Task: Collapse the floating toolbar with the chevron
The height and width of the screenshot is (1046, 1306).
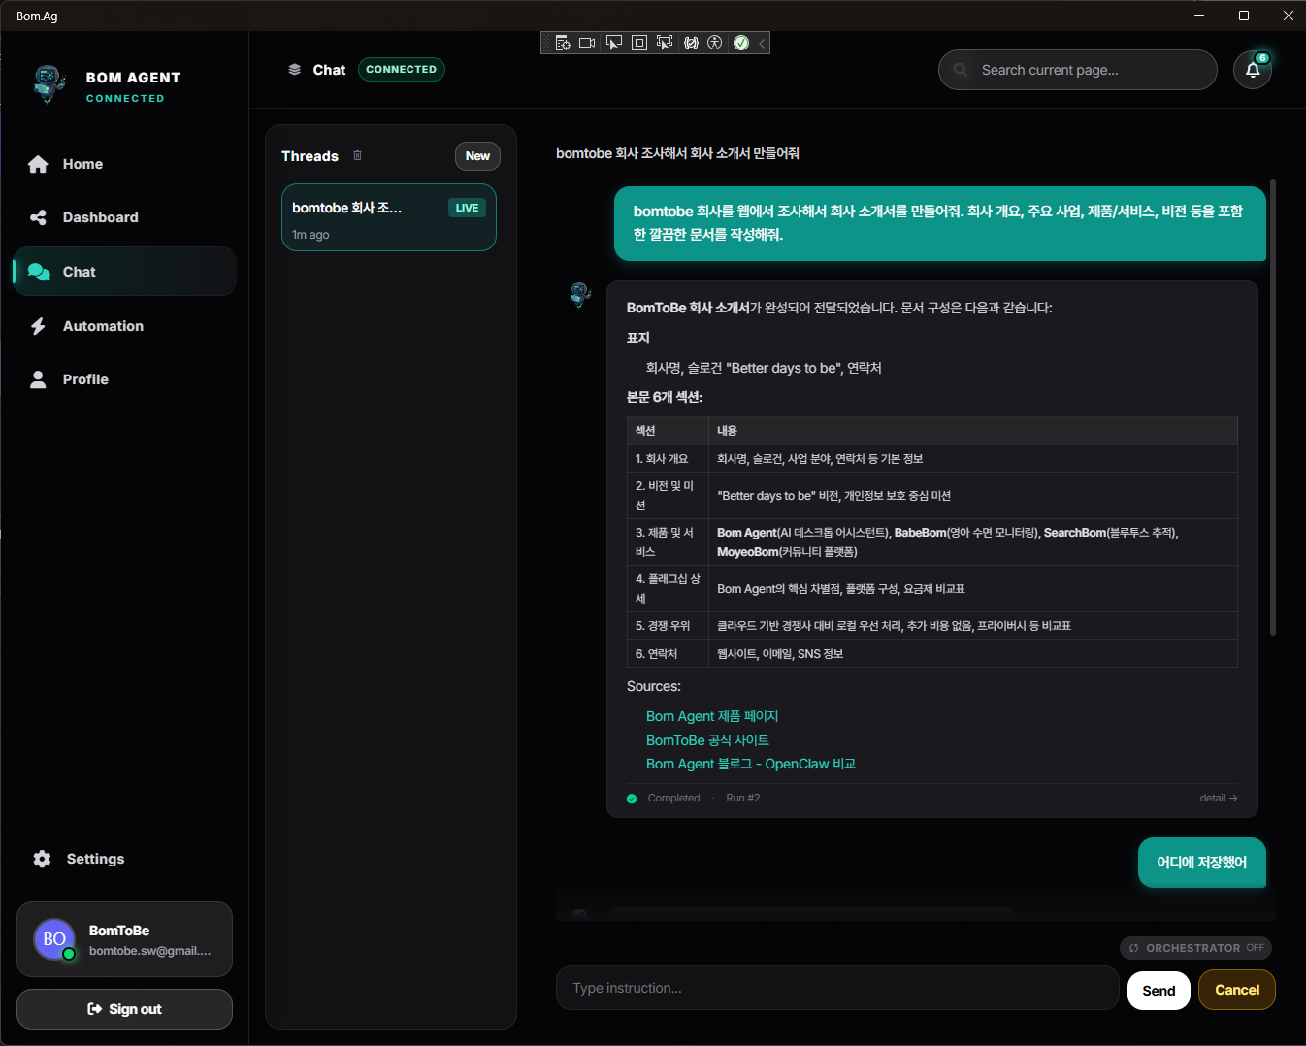Action: 761,42
